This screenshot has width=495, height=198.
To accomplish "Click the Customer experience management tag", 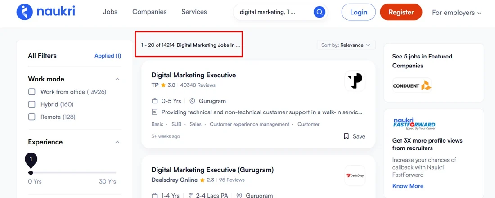I will pos(249,124).
